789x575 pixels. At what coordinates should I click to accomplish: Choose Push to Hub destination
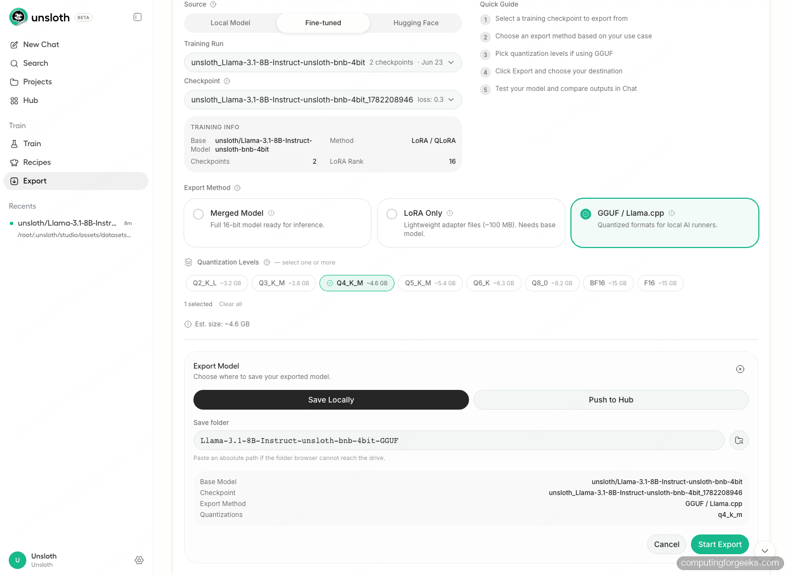pyautogui.click(x=611, y=400)
